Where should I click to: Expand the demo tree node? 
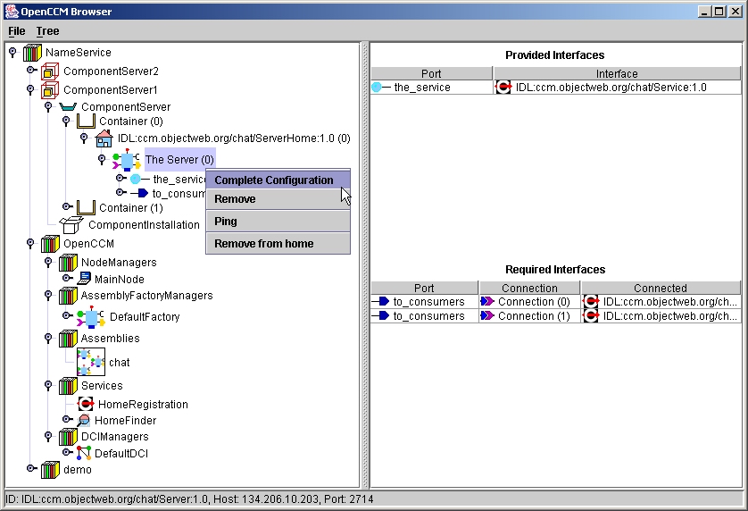pyautogui.click(x=30, y=468)
